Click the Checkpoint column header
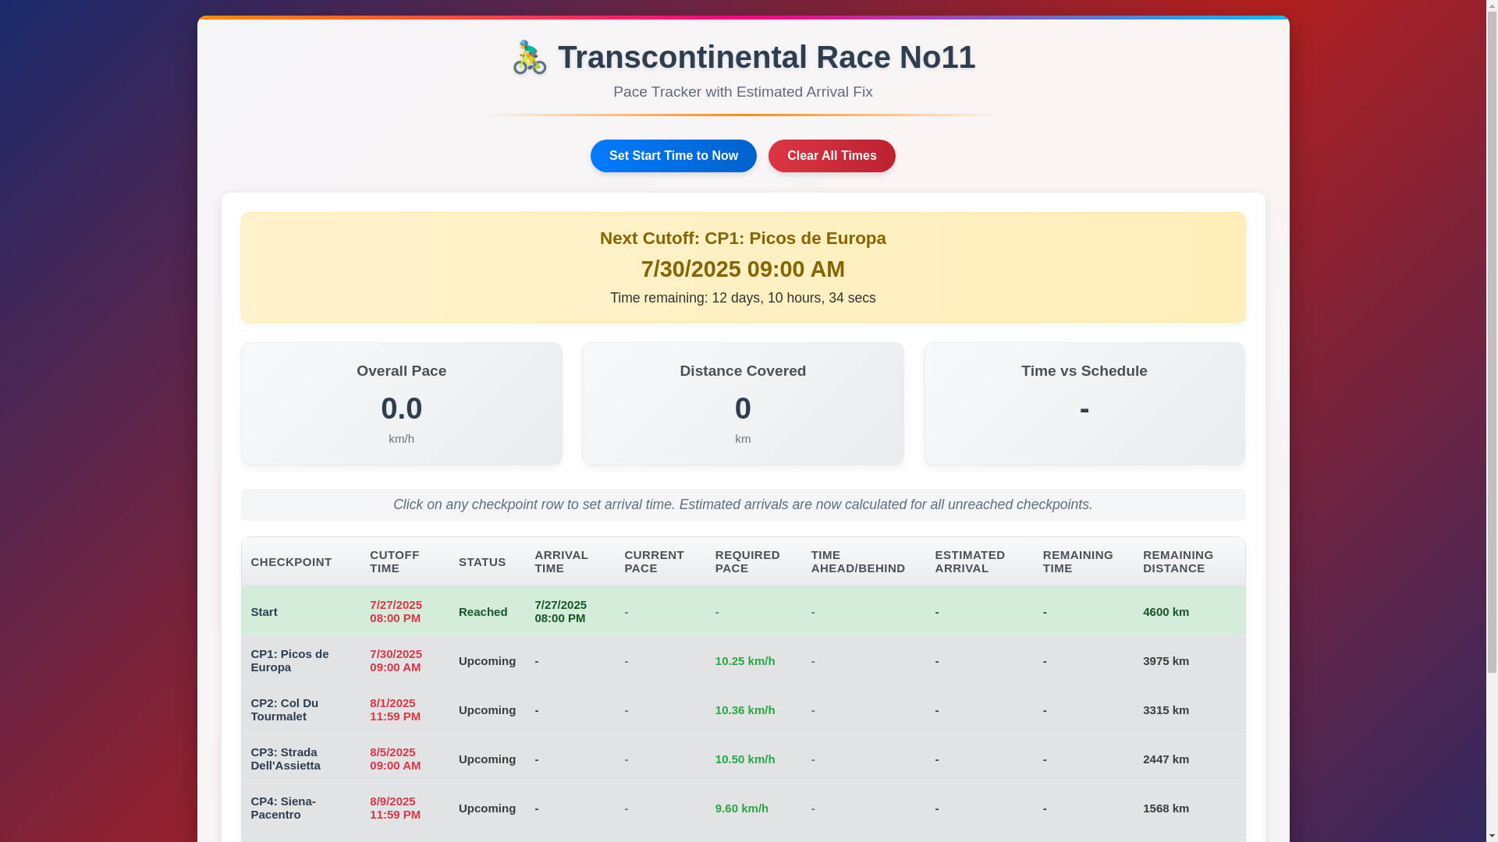The image size is (1498, 842). tap(291, 562)
